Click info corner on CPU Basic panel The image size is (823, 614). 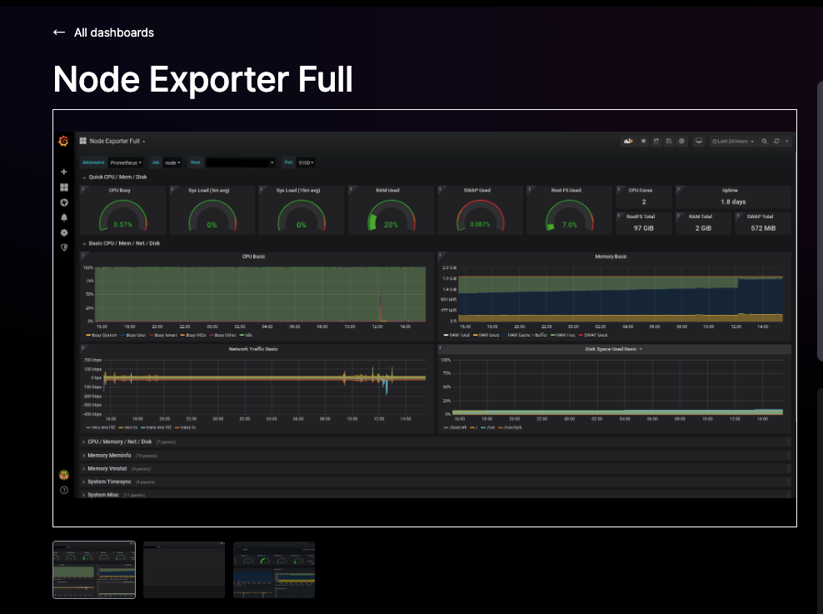coord(83,255)
